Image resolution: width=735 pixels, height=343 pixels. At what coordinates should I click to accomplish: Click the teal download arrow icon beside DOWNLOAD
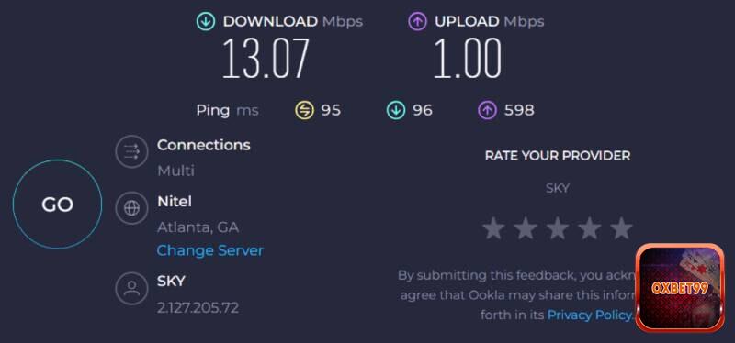[205, 21]
